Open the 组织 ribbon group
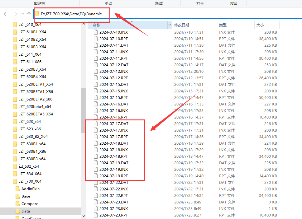The width and height of the screenshot is (302, 219). (x=108, y=3)
